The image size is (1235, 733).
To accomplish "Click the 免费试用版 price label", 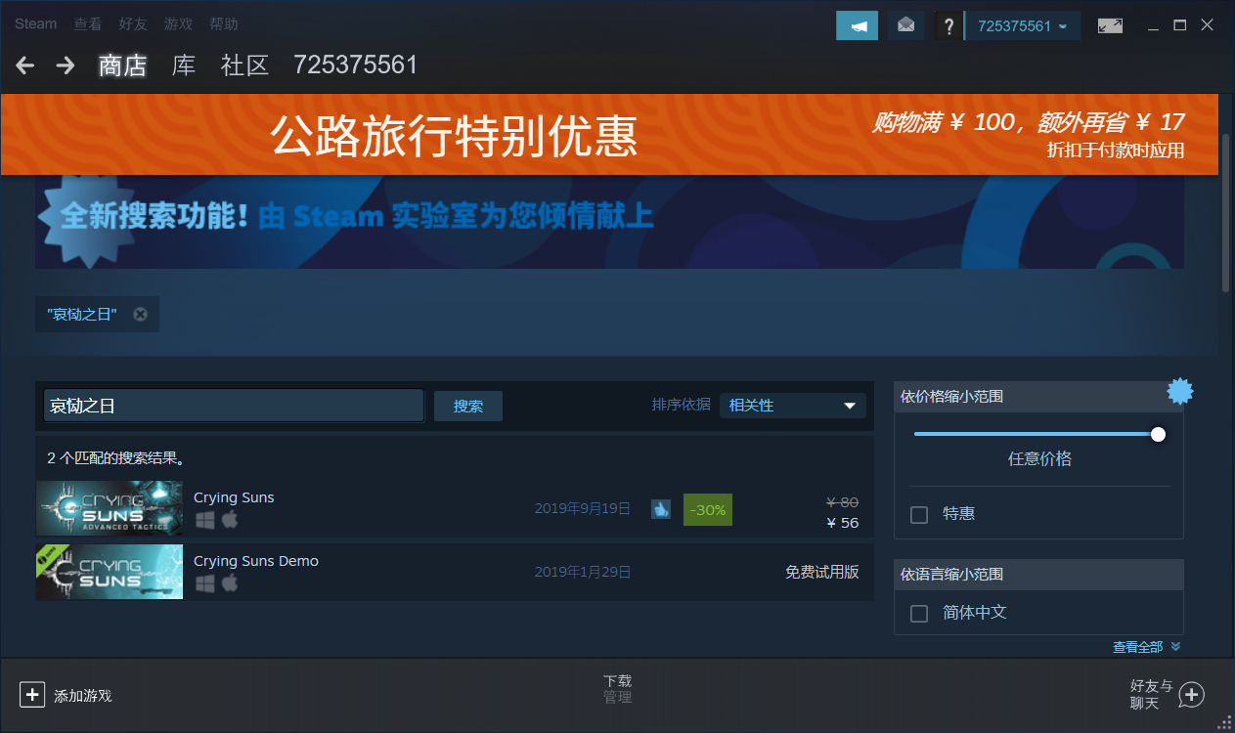I will (821, 572).
